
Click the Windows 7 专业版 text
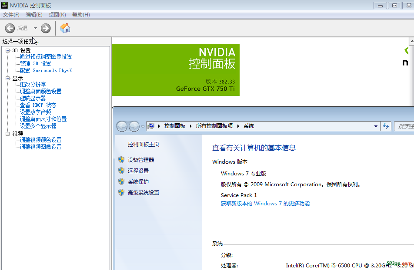coord(244,174)
